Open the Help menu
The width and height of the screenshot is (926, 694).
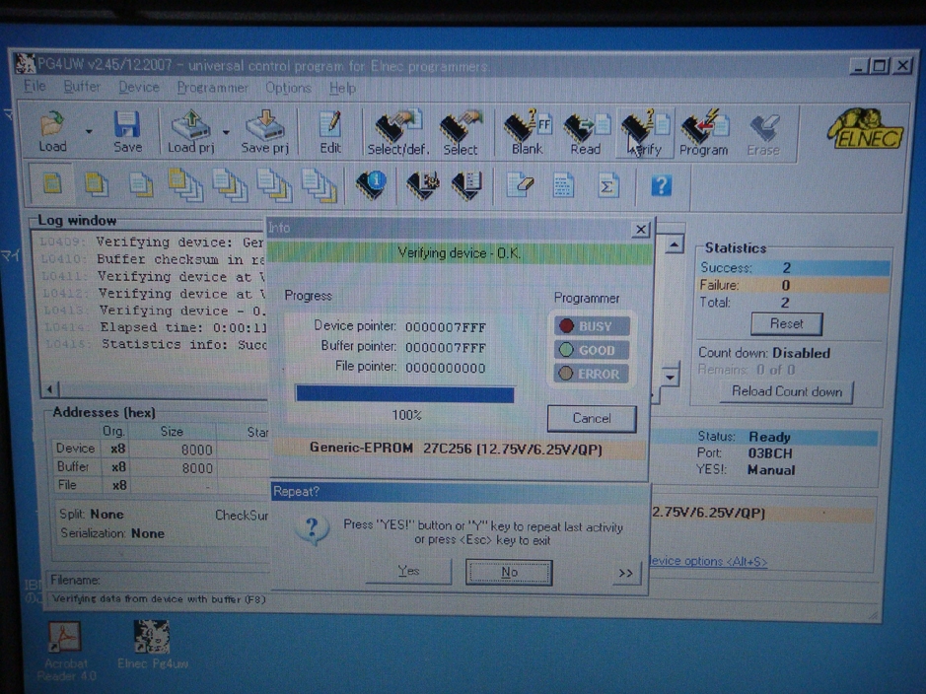point(342,89)
